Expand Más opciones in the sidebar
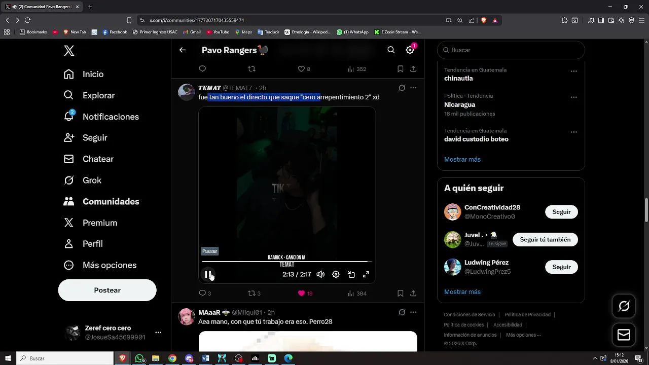The height and width of the screenshot is (365, 649). [x=100, y=265]
